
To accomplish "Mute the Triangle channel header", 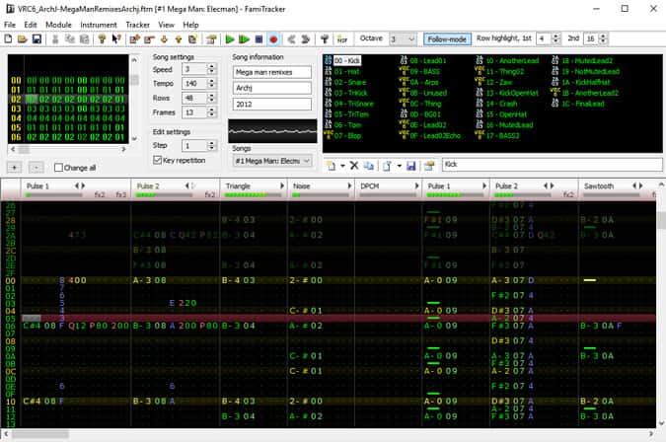I will 238,185.
